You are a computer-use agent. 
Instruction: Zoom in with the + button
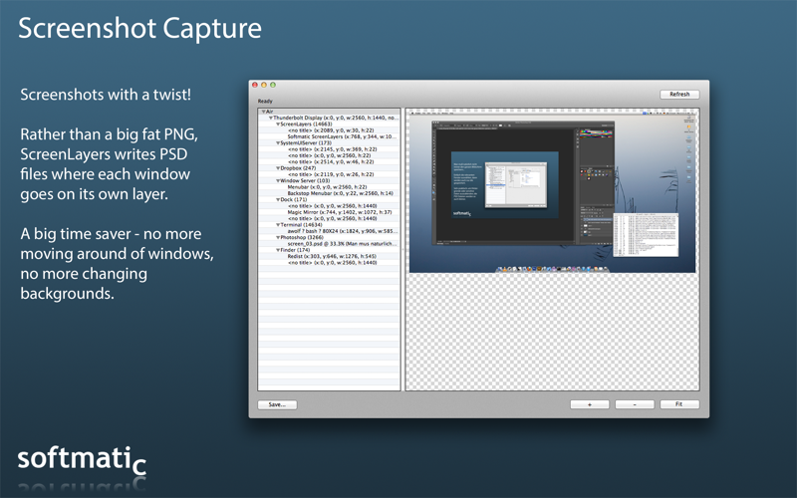pyautogui.click(x=590, y=404)
